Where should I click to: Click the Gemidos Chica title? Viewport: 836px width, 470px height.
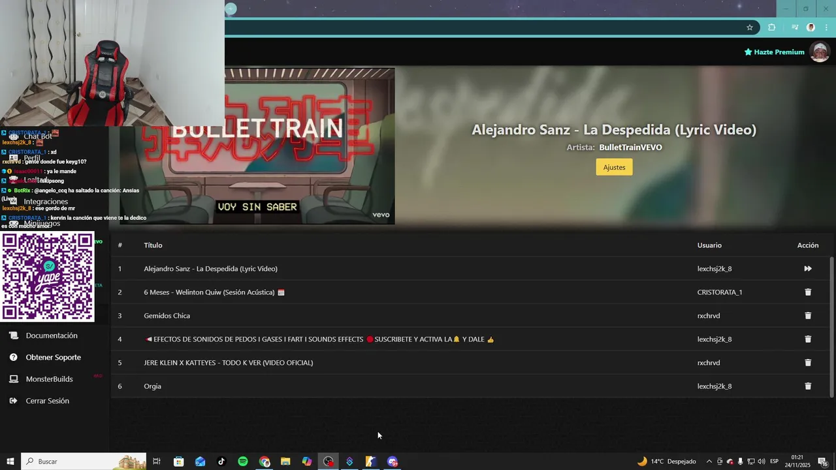[x=167, y=315]
